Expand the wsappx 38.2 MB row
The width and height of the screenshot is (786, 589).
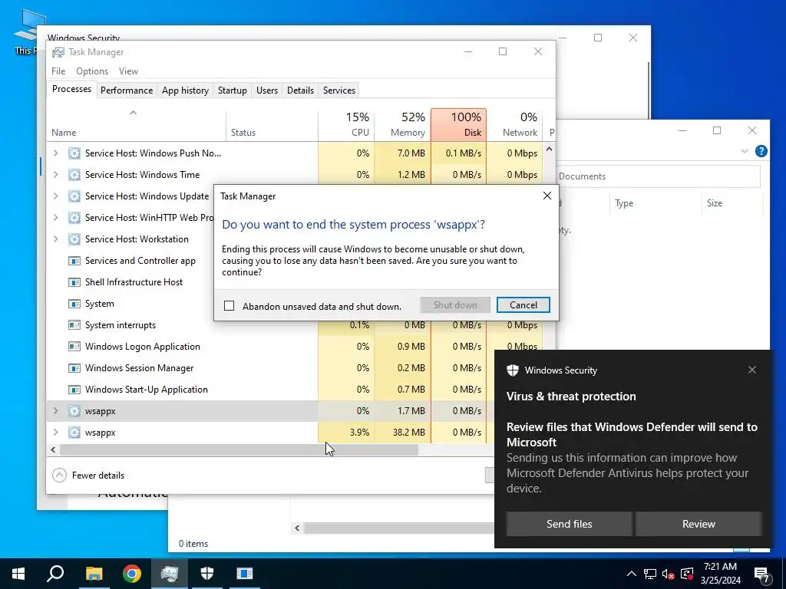point(55,433)
